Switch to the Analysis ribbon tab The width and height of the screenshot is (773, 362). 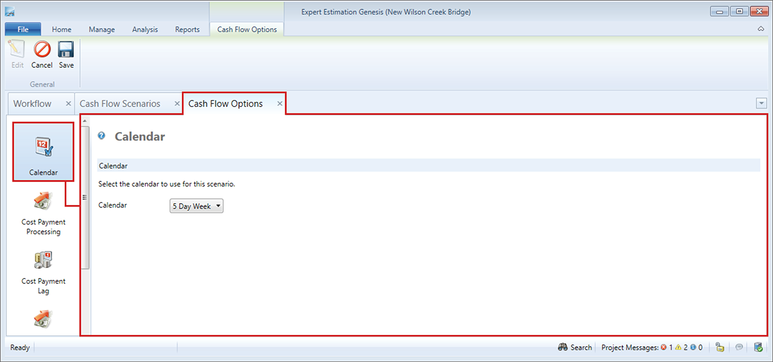coord(145,30)
